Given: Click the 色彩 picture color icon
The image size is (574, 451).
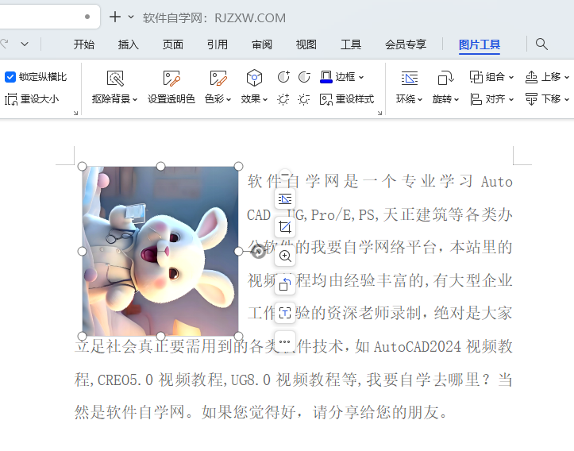Looking at the screenshot, I should click(218, 78).
